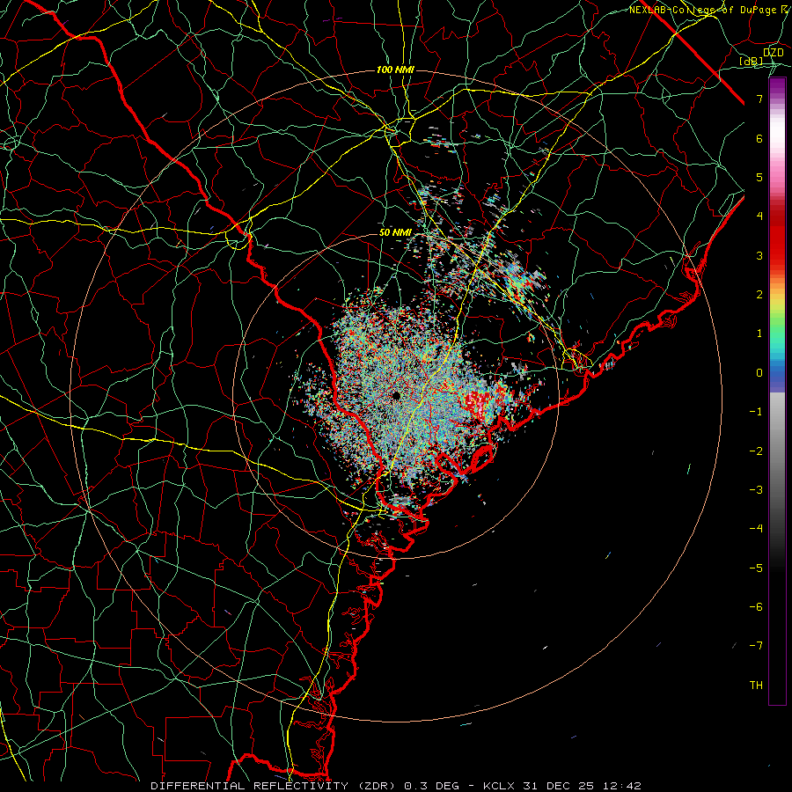Click the DZD product label above the scale

pyautogui.click(x=773, y=53)
